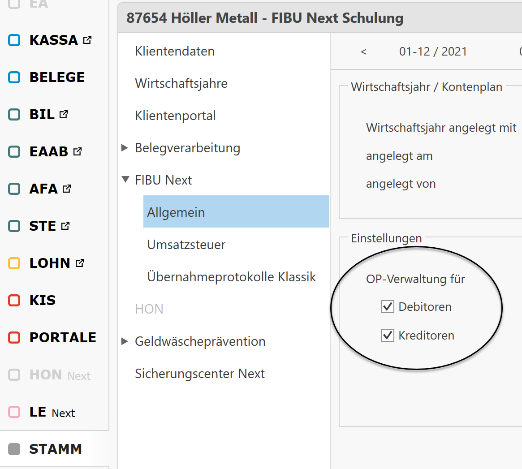Open AFA external link icon

tap(67, 189)
